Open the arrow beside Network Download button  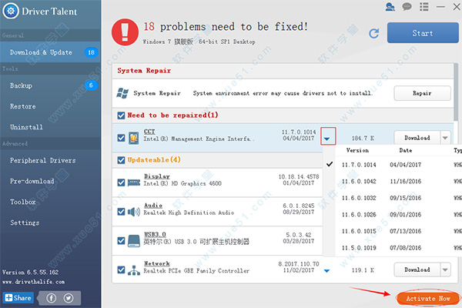[445, 269]
